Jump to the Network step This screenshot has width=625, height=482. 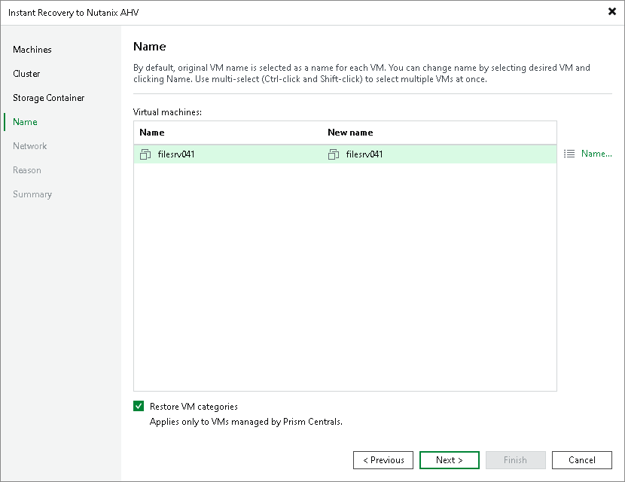(x=30, y=146)
